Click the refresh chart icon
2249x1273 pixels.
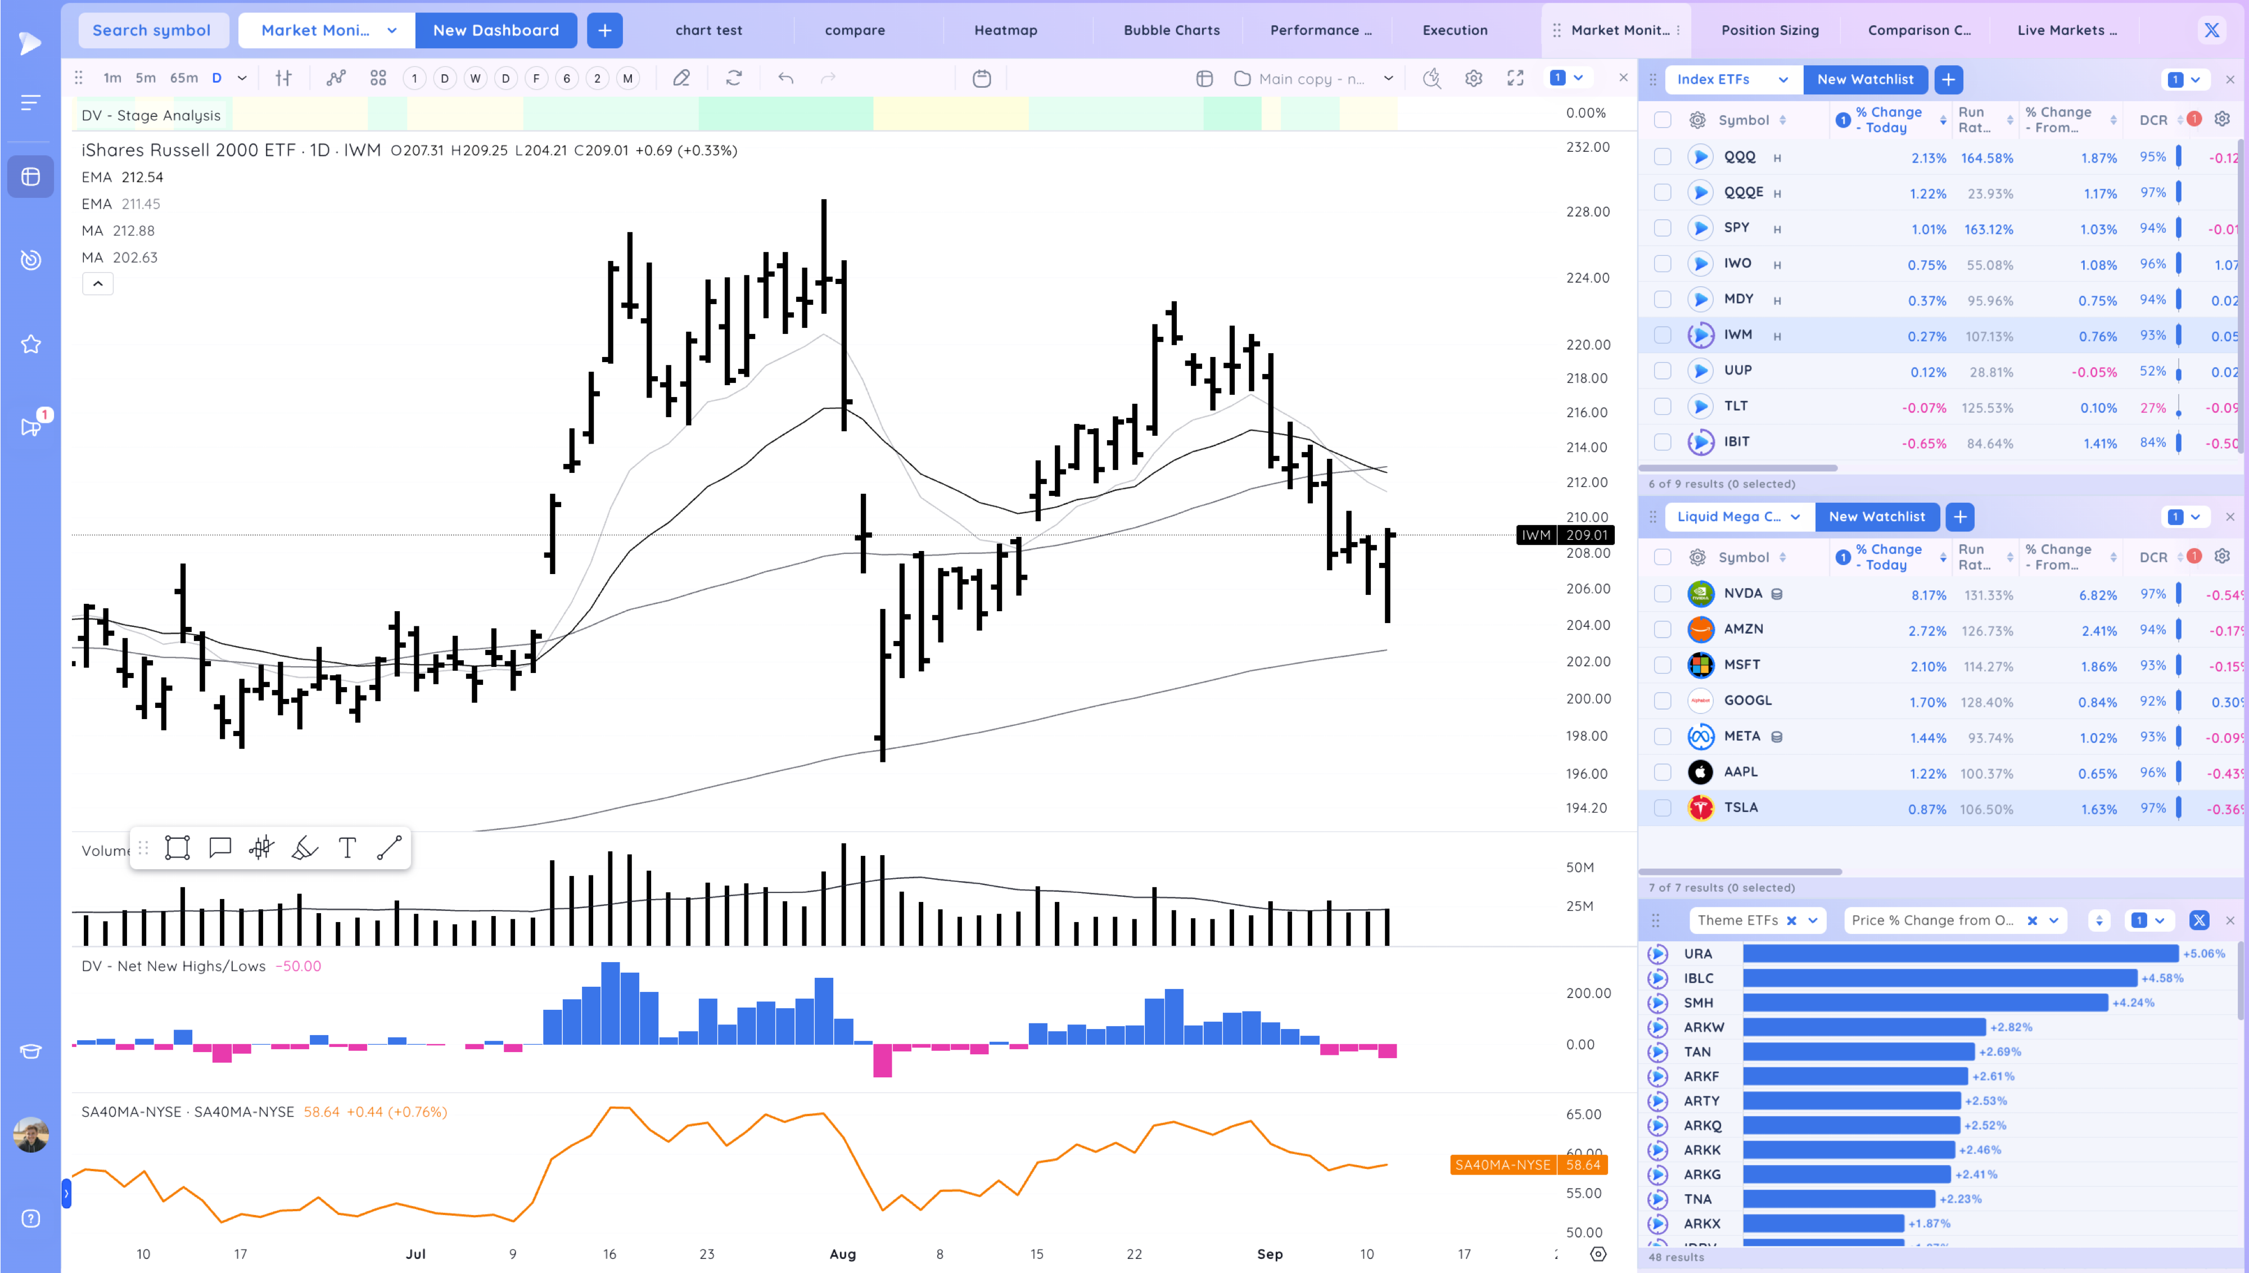click(x=734, y=79)
